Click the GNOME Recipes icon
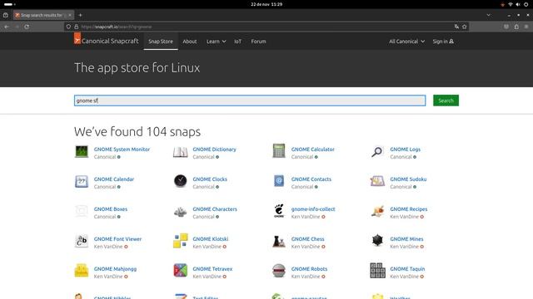Viewport: 533px width, 299px height. click(x=377, y=211)
